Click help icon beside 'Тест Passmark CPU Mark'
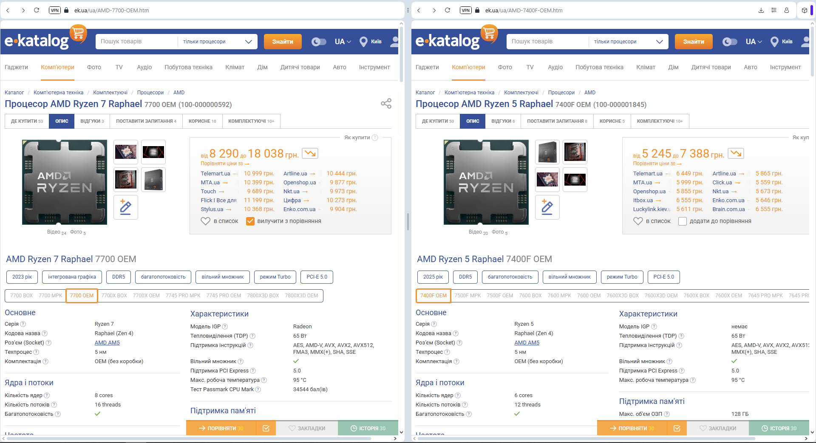 click(258, 389)
